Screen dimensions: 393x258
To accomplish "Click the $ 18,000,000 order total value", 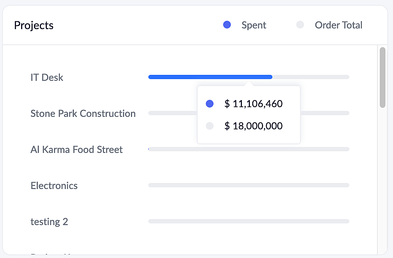I will tap(253, 126).
